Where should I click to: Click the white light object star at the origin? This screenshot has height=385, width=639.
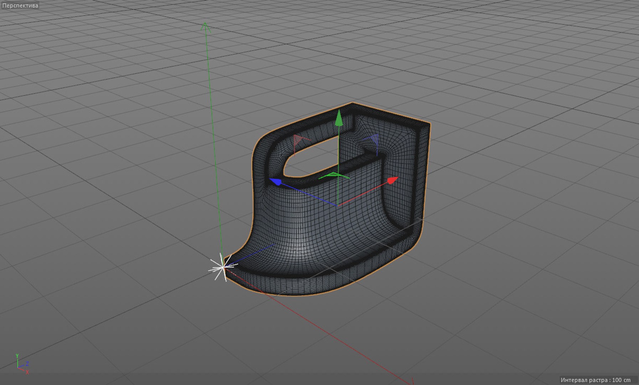point(222,267)
